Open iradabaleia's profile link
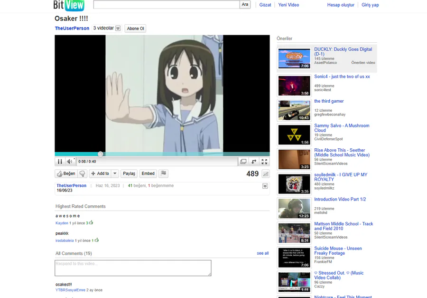 [x=65, y=240]
